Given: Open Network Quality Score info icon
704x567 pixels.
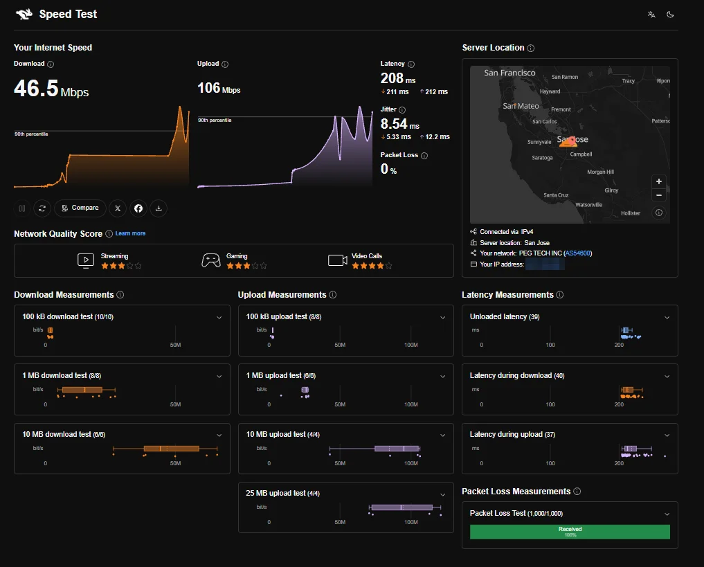Looking at the screenshot, I should pos(109,234).
